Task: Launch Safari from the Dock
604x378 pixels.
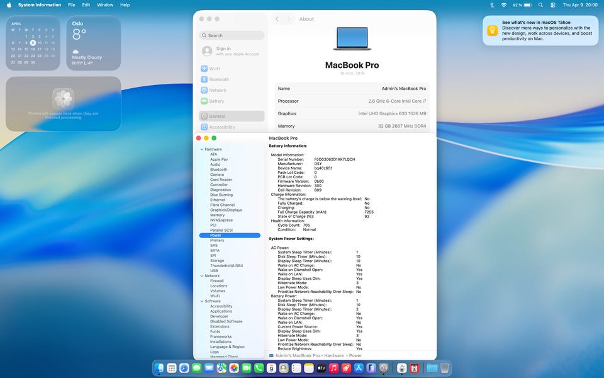Action: (x=184, y=368)
